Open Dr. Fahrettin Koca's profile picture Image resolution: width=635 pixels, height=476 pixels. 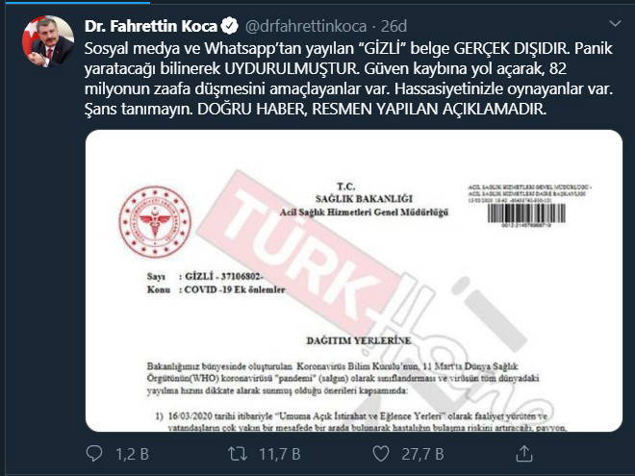click(48, 41)
